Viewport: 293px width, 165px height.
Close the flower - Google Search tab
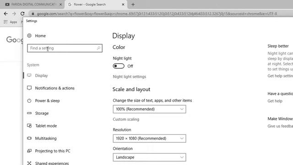click(123, 5)
